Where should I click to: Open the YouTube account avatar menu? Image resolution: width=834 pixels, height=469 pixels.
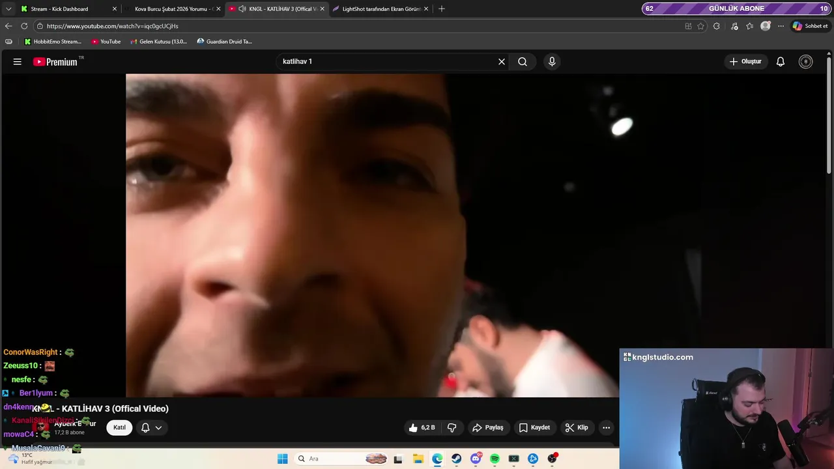[x=806, y=62]
